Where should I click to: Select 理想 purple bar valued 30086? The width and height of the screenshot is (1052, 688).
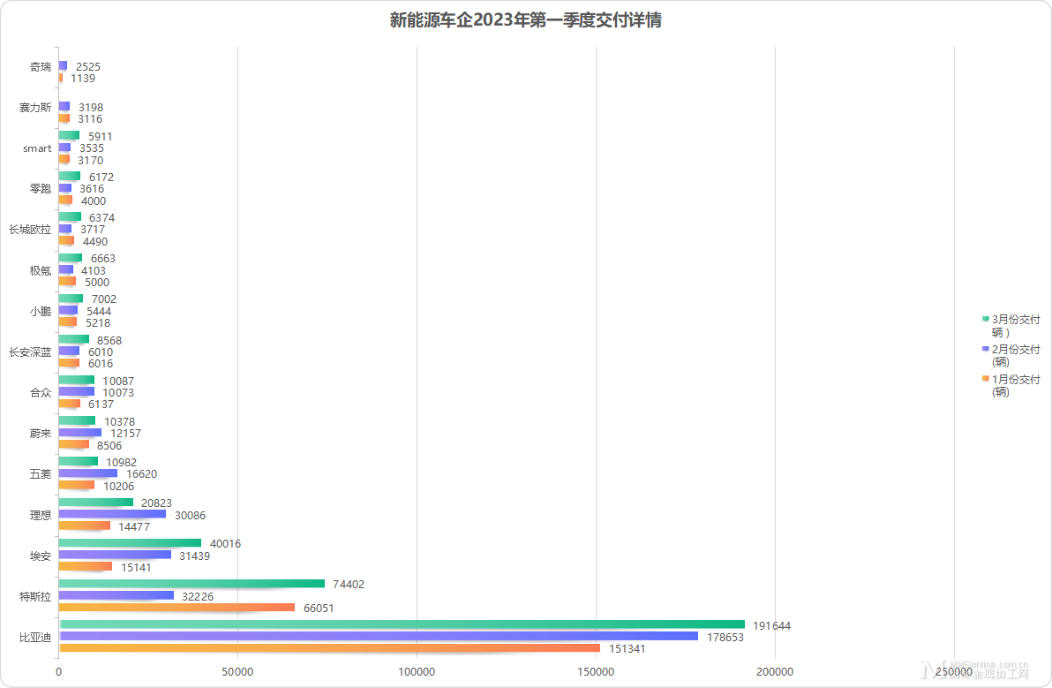click(112, 514)
